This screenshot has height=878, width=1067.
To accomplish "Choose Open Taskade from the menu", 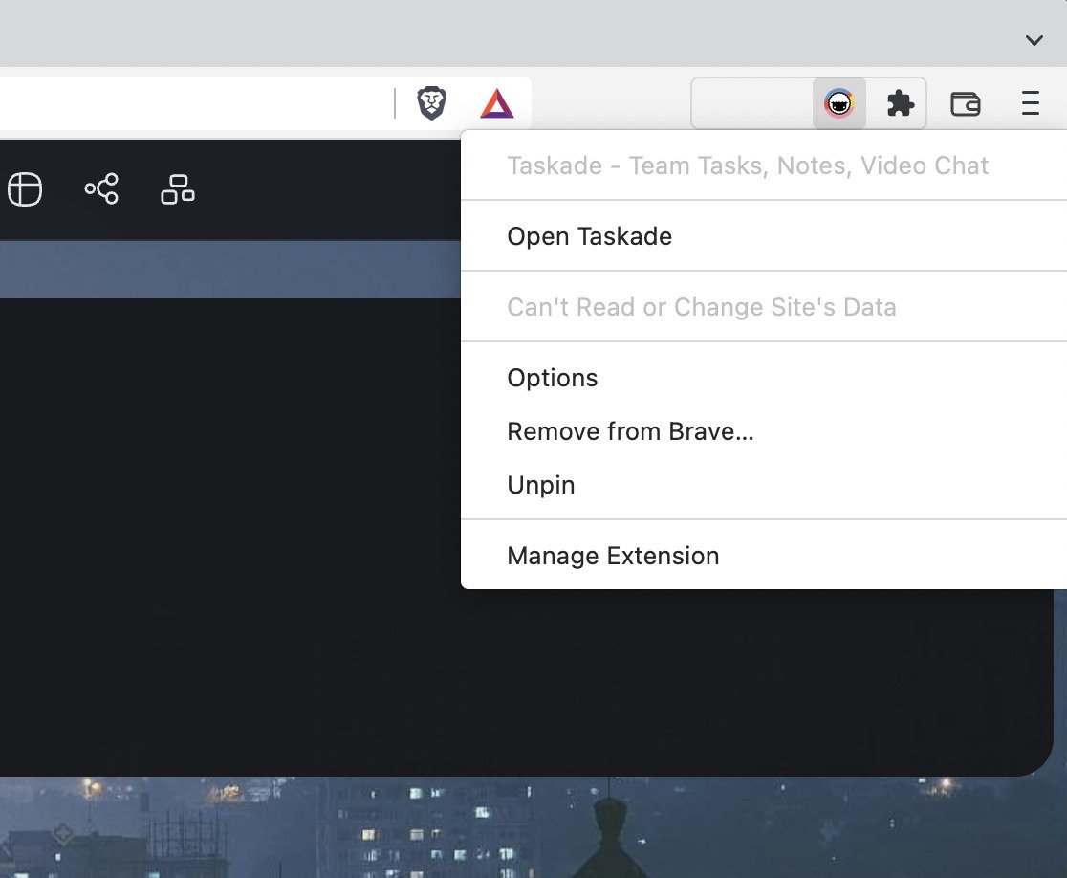I will [x=589, y=236].
